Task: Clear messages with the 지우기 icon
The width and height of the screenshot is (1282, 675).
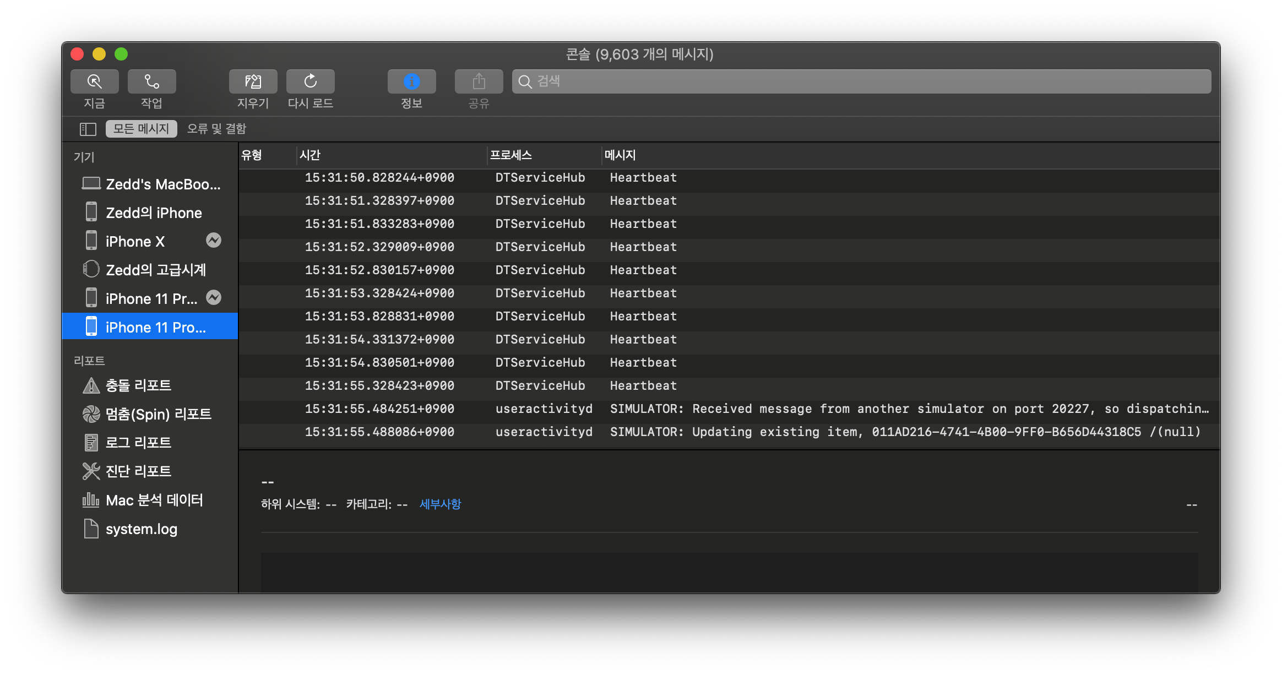Action: [253, 81]
